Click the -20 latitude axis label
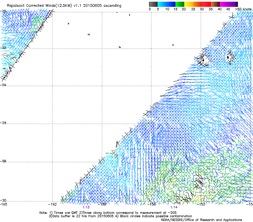 3,11
